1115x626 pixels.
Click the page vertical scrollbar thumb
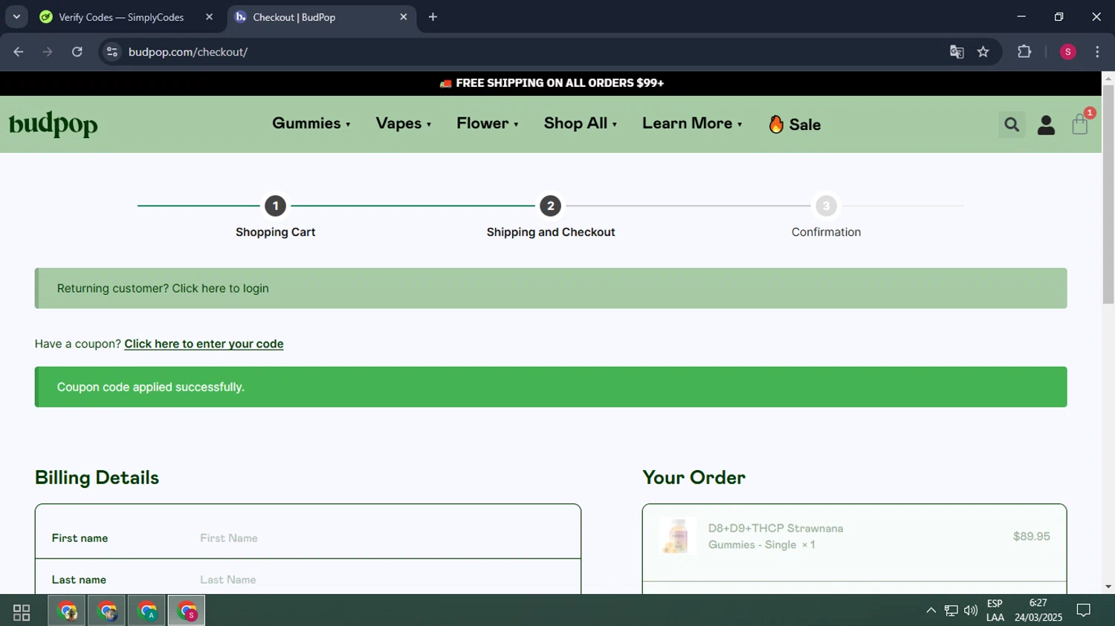click(1108, 195)
